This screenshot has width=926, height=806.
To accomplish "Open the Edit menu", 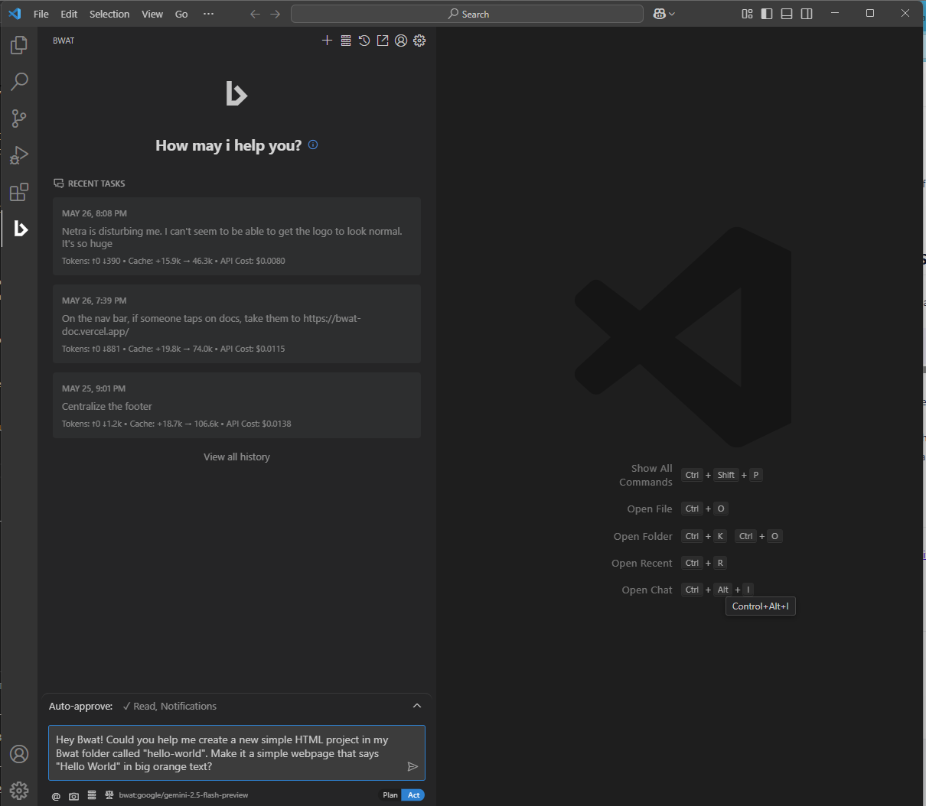I will point(69,14).
